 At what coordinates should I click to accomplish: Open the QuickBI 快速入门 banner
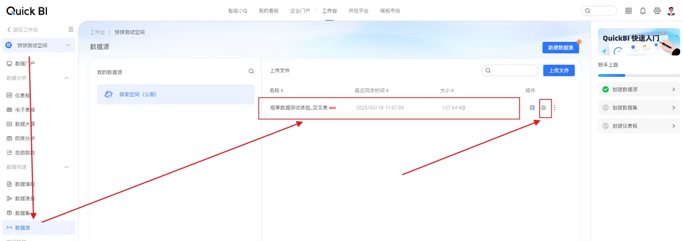coord(639,42)
